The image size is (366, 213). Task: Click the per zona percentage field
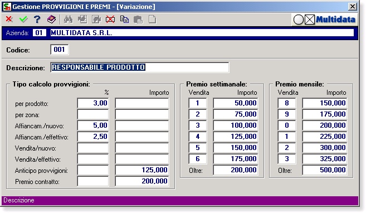93,114
